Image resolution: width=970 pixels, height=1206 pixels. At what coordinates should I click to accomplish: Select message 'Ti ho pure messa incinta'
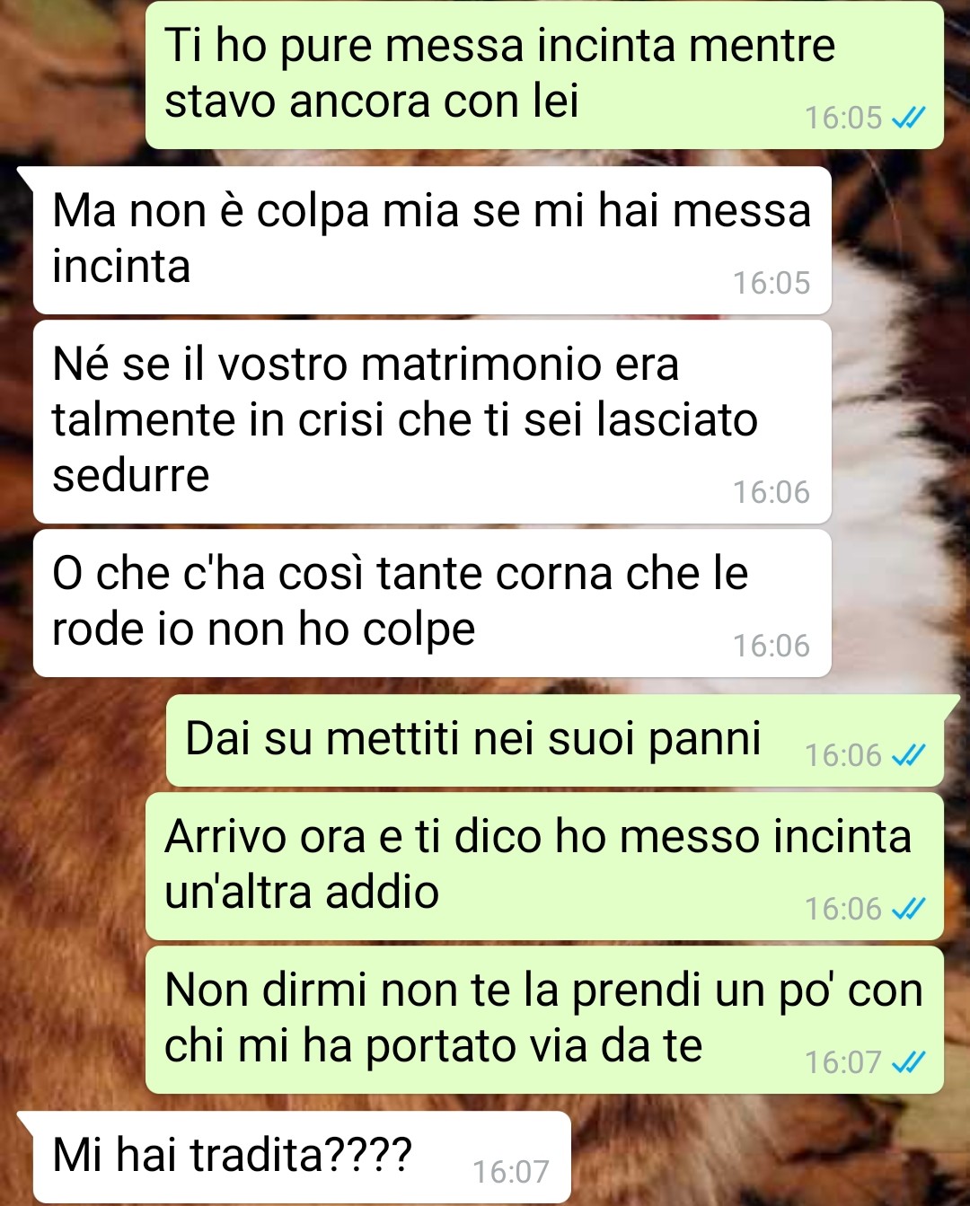point(544,75)
